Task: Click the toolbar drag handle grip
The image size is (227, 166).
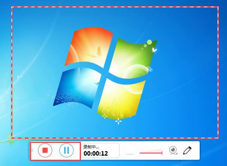Action: [32, 150]
